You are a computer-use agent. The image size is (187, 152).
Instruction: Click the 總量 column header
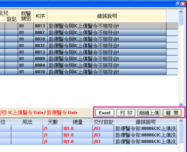click(77, 122)
